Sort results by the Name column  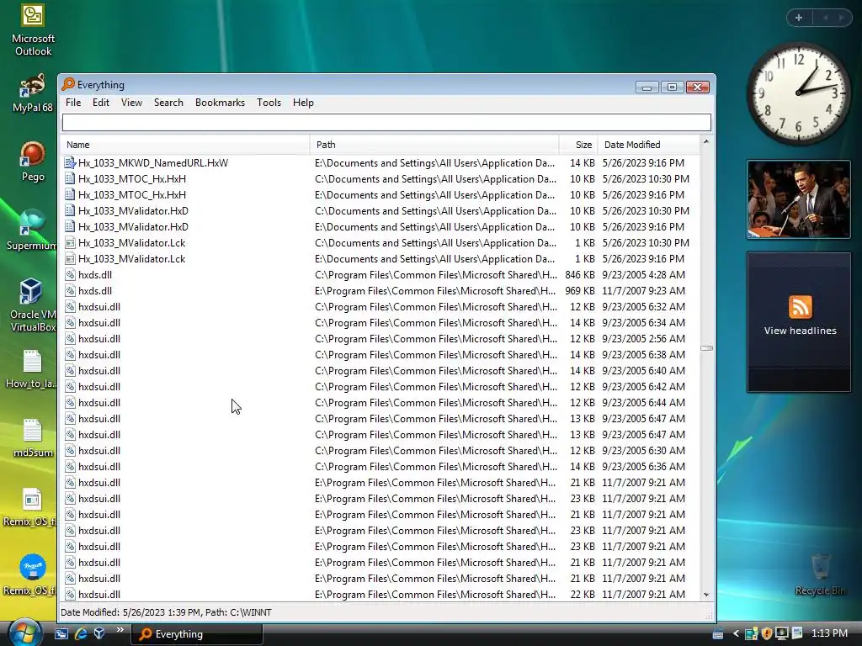(x=184, y=145)
